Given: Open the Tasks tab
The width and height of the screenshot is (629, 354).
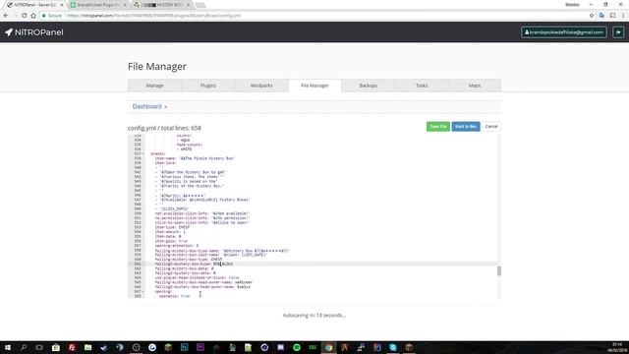Looking at the screenshot, I should coord(422,86).
